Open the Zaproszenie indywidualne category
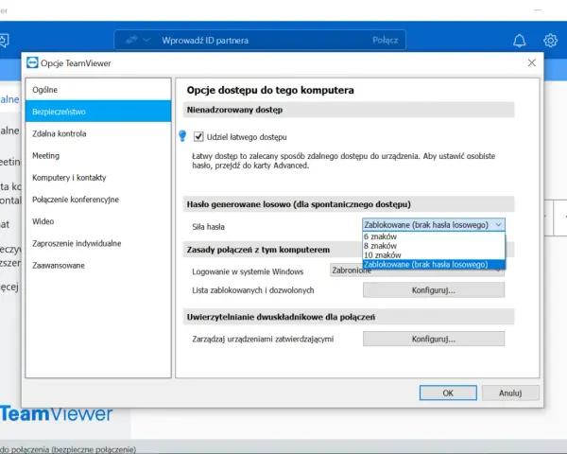Image resolution: width=567 pixels, height=454 pixels. point(98,243)
